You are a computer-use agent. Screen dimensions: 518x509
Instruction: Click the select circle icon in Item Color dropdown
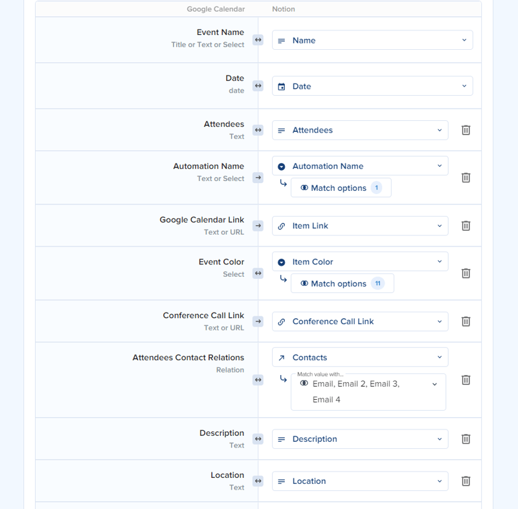click(x=282, y=262)
